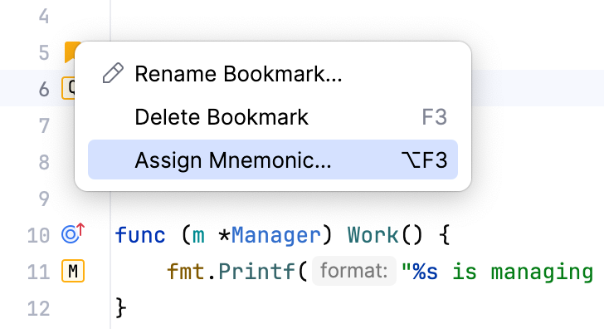
Task: Click the "%s is managing string literal
Action: pos(497,272)
